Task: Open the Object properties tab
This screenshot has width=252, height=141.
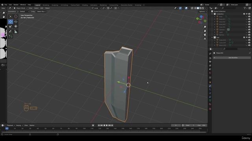Action: [210, 82]
